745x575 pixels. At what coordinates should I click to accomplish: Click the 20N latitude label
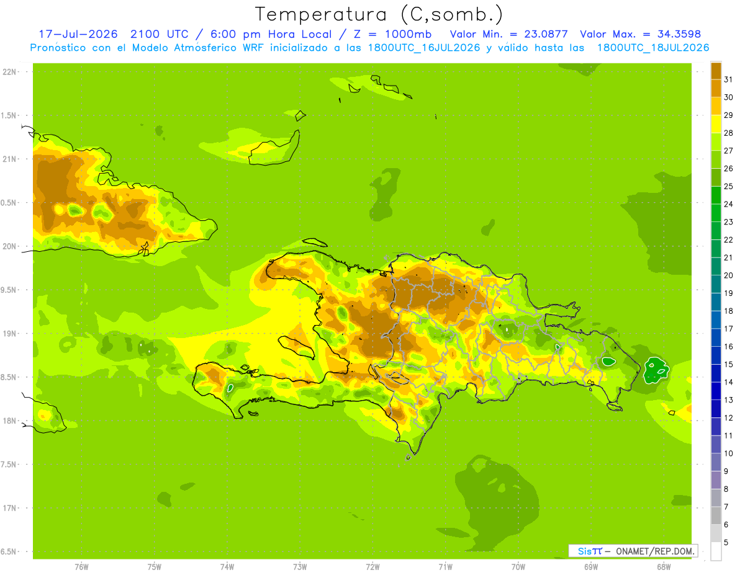(x=9, y=246)
